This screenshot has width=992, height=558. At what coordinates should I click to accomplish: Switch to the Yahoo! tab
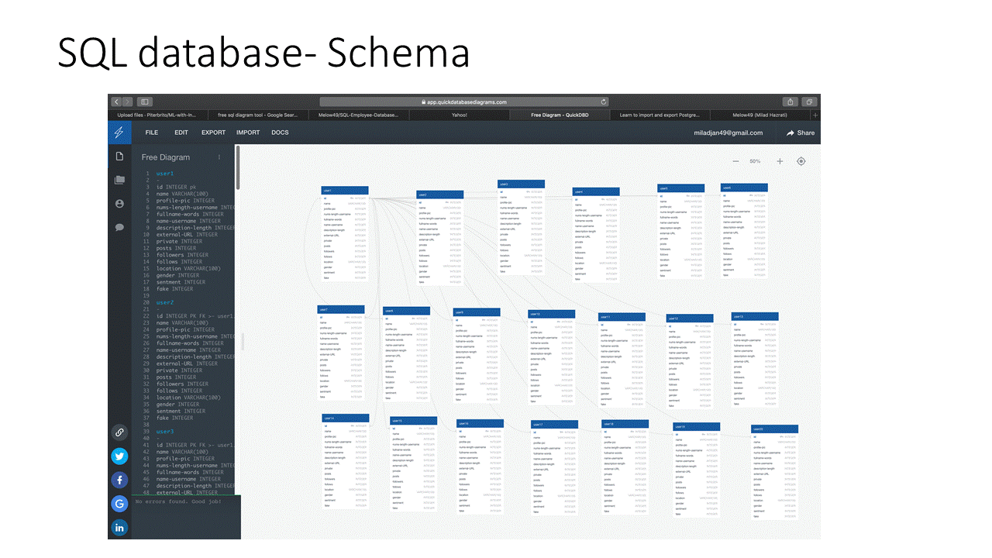tap(459, 115)
